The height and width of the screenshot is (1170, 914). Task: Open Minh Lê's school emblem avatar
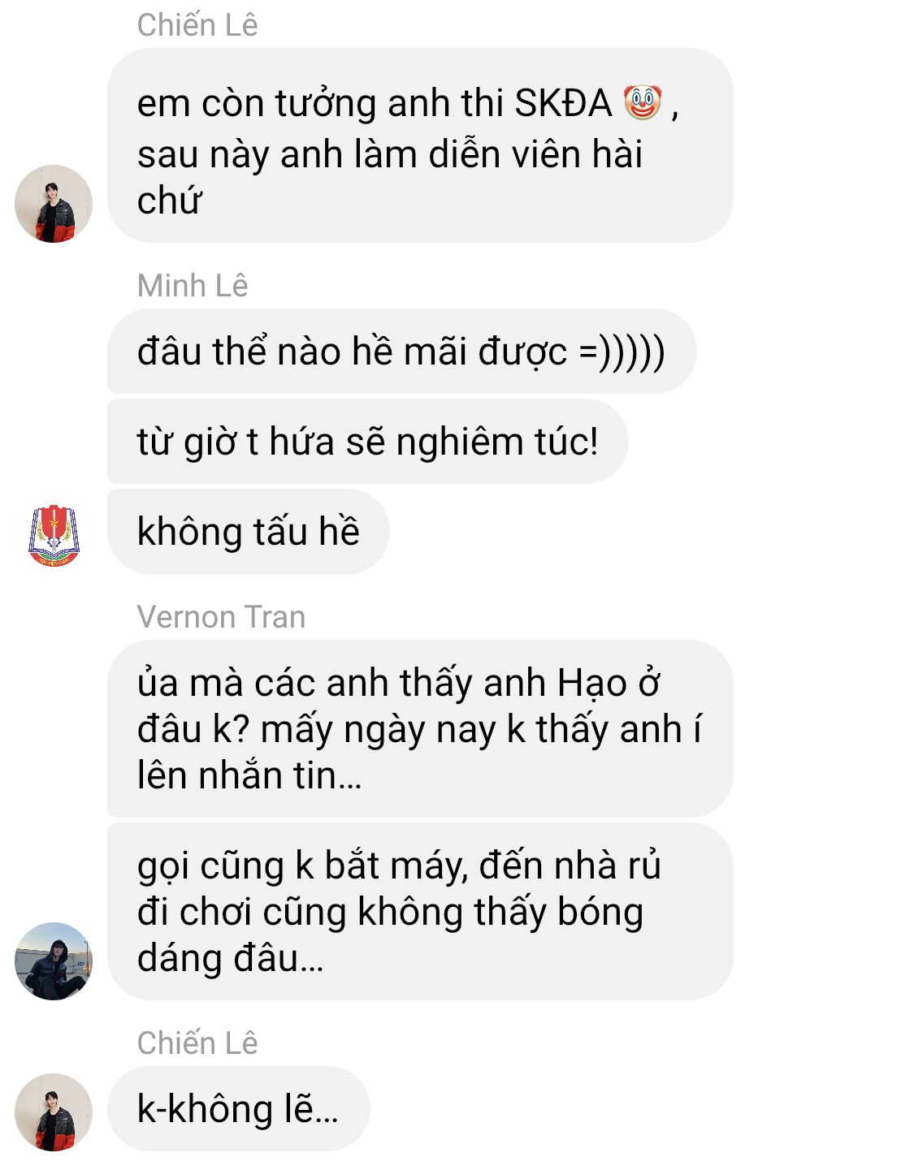pyautogui.click(x=54, y=533)
